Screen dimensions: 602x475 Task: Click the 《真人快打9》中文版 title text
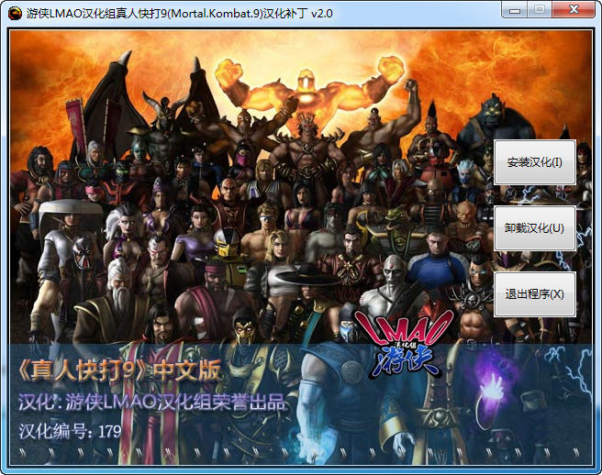pos(119,371)
